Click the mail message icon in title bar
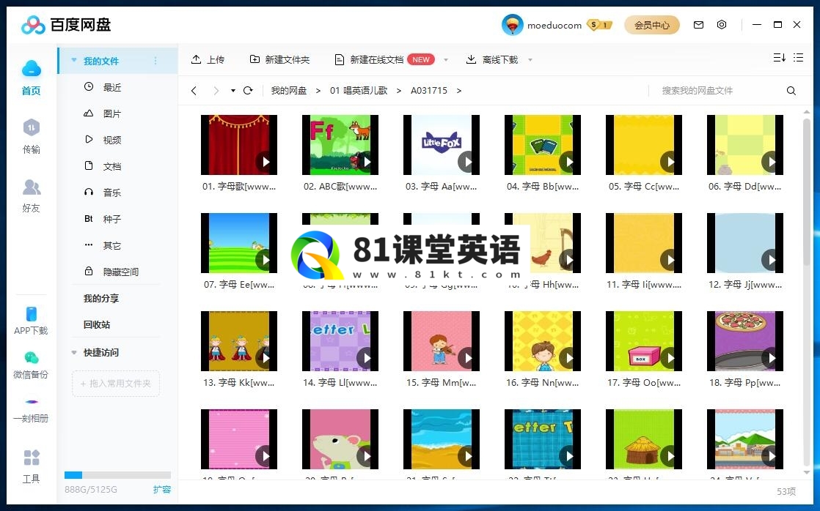The height and width of the screenshot is (511, 820). 698,25
